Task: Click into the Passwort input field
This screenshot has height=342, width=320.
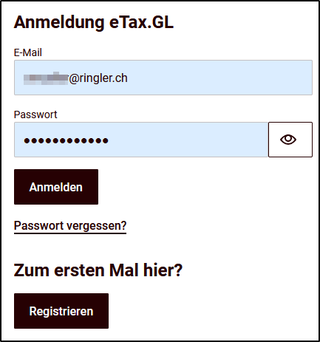Action: click(141, 140)
